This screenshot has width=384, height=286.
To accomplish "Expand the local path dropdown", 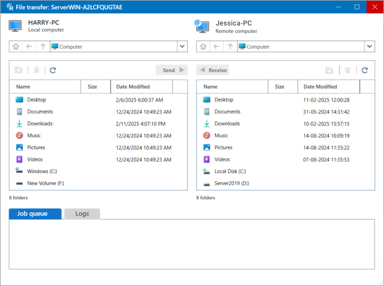I will click(x=182, y=47).
